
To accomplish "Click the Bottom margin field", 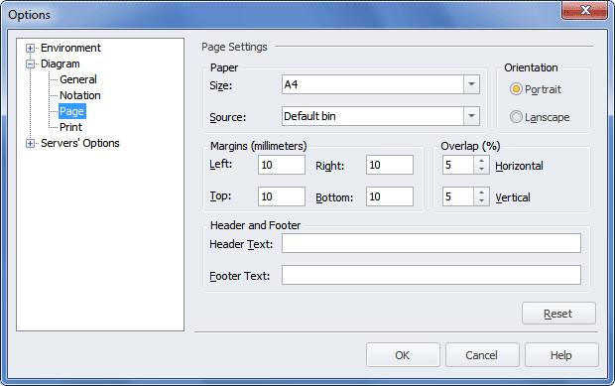I will click(x=390, y=196).
